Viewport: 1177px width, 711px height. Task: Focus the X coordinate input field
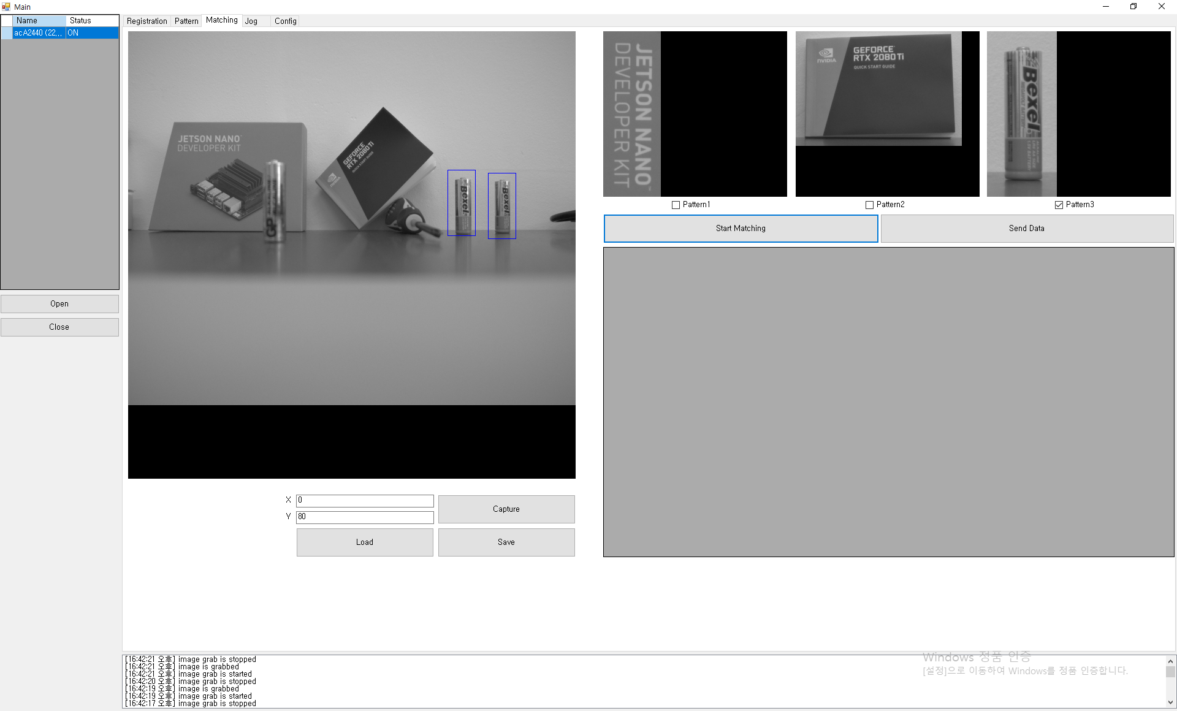tap(365, 501)
